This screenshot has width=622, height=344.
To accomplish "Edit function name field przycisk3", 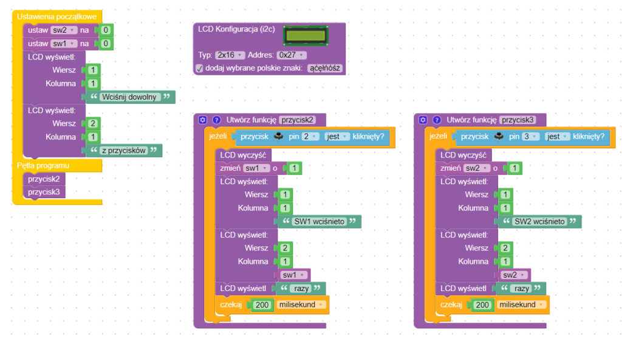I will tap(518, 120).
